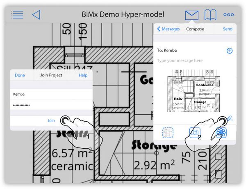Open the bookmarks book icon
The height and width of the screenshot is (189, 246).
[x=210, y=15]
